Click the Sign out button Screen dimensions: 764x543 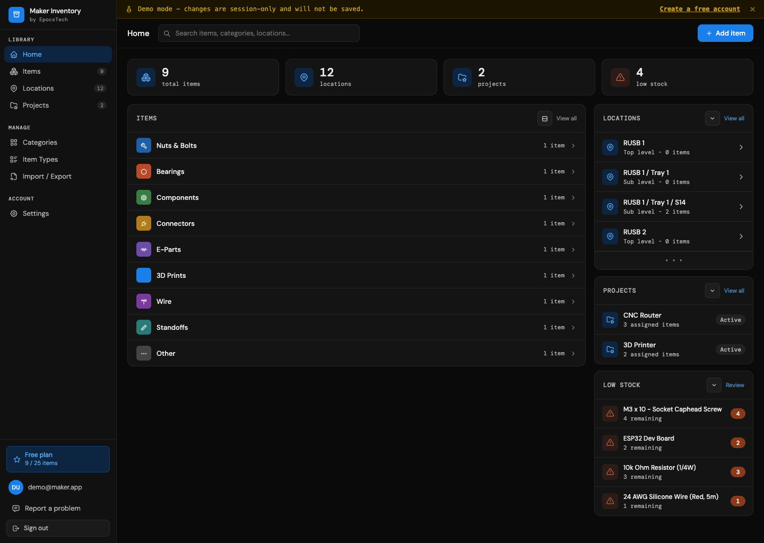coord(58,528)
